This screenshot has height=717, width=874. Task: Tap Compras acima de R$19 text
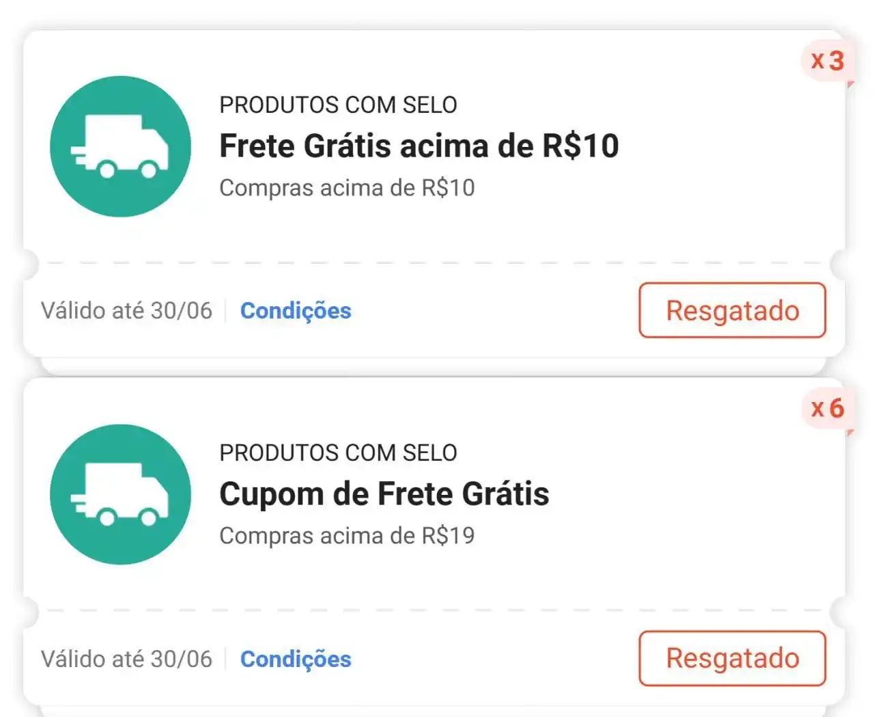pyautogui.click(x=347, y=536)
